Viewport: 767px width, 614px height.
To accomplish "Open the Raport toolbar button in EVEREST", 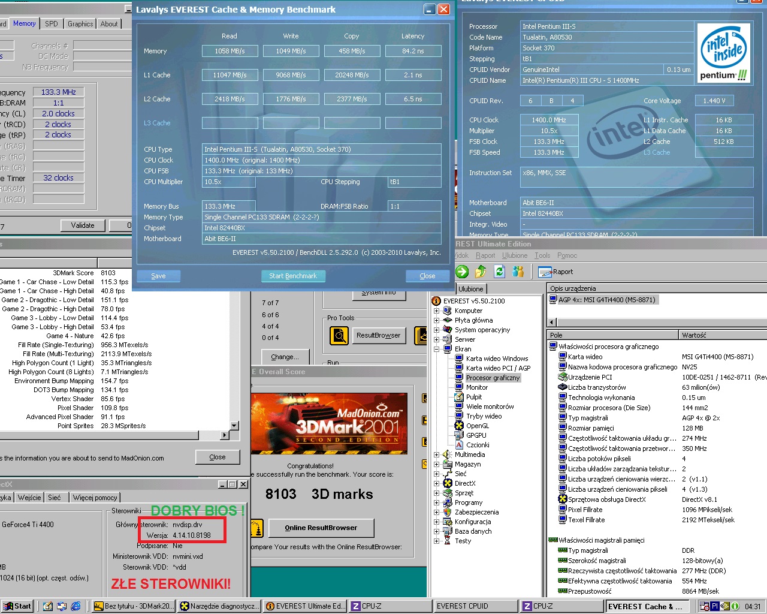I will click(x=555, y=272).
